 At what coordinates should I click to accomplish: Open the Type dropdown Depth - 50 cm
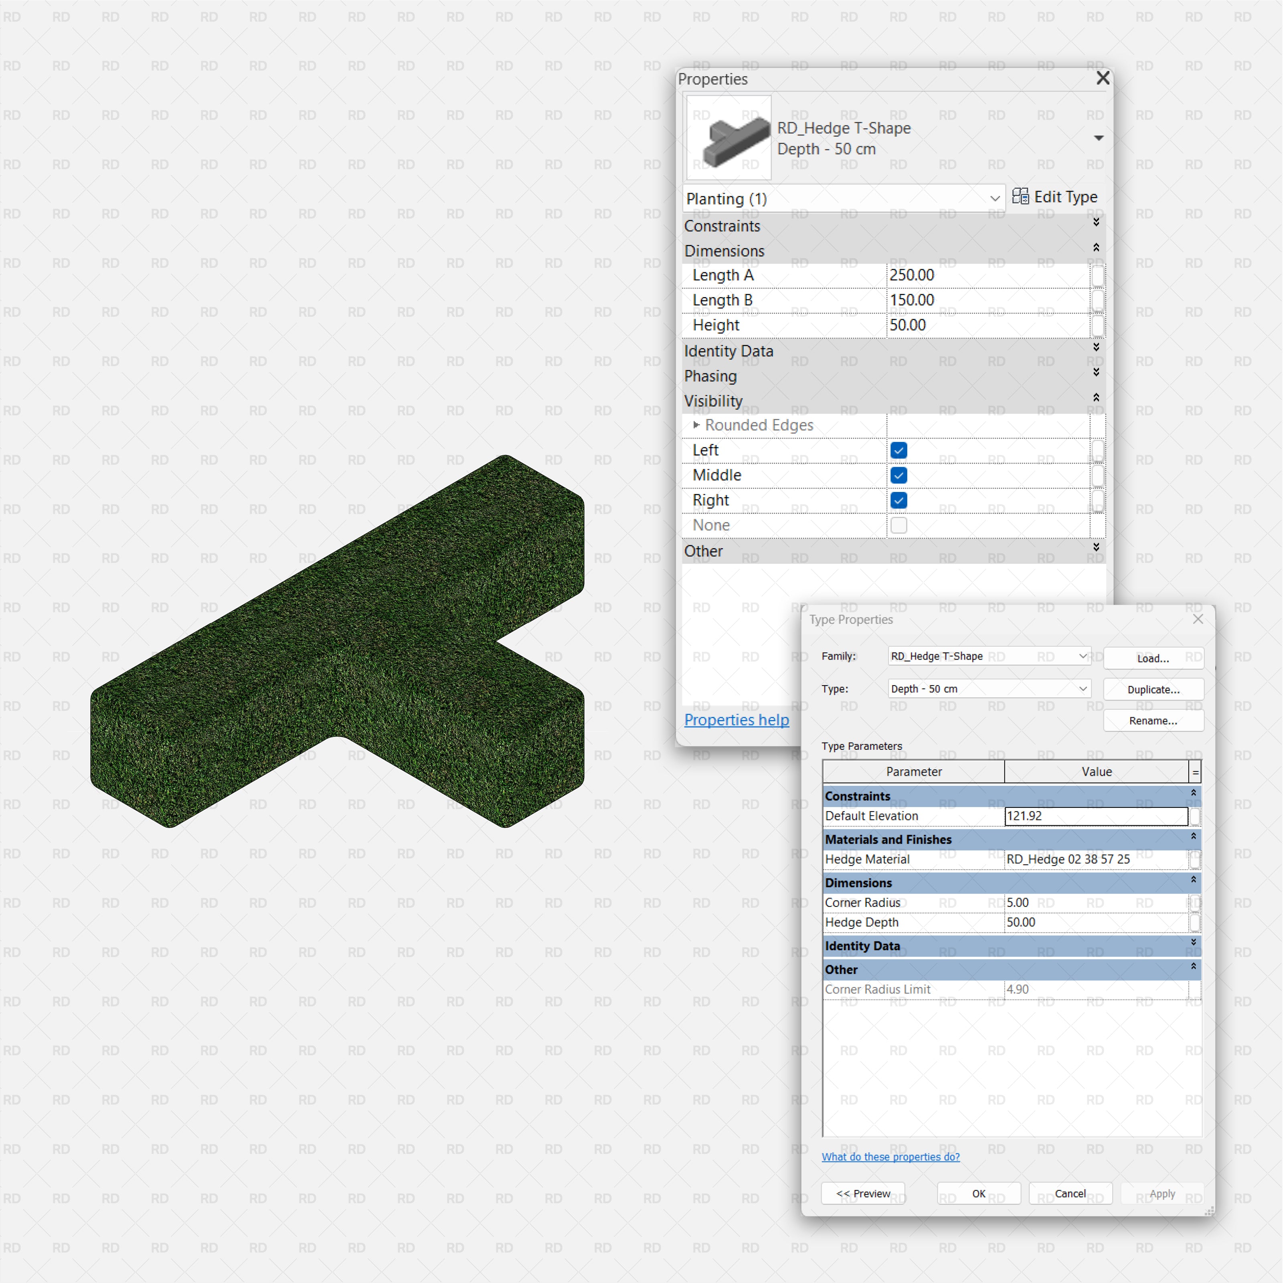(x=1083, y=689)
